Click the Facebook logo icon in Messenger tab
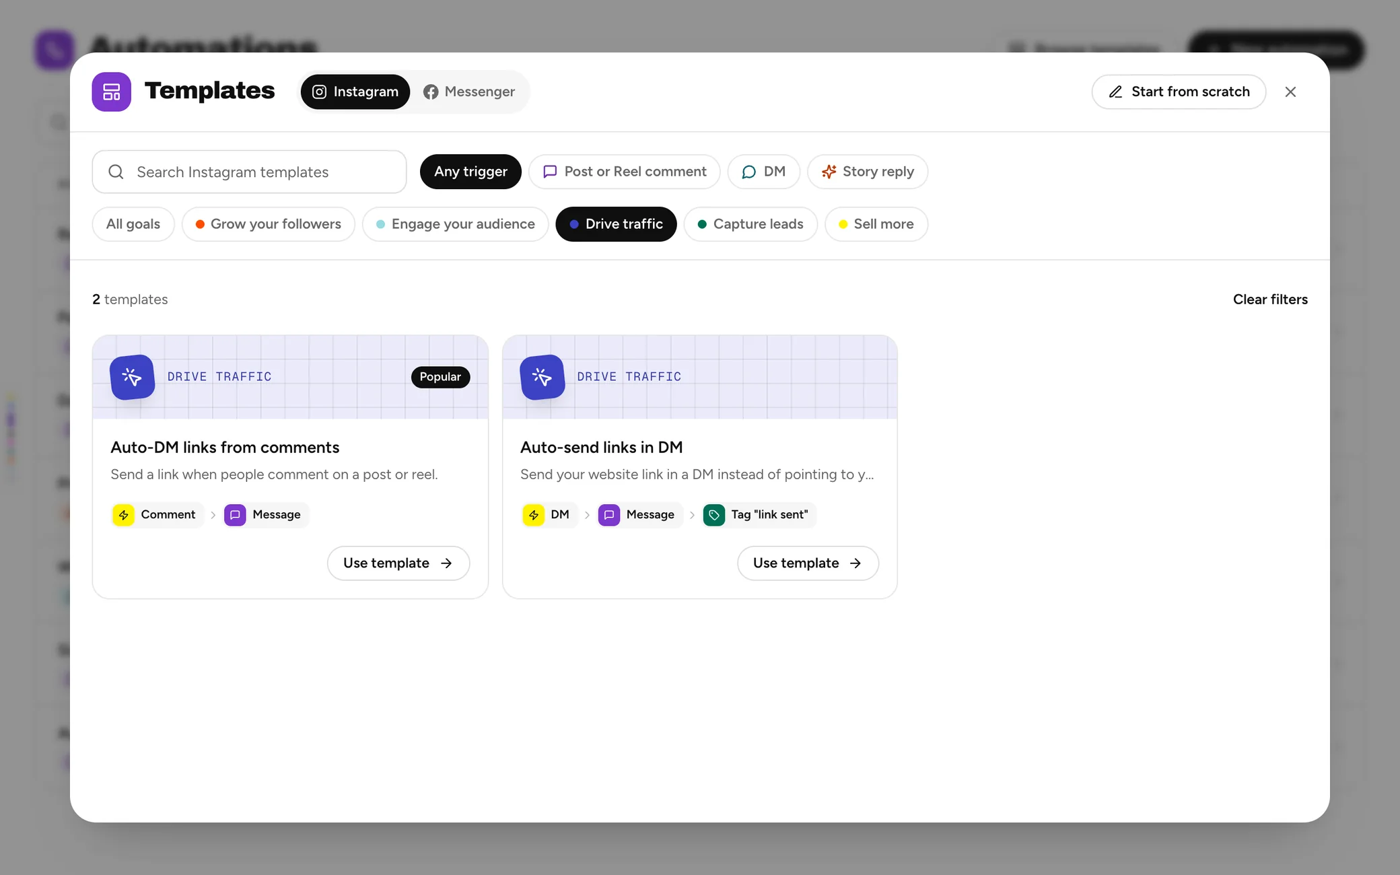 point(431,92)
